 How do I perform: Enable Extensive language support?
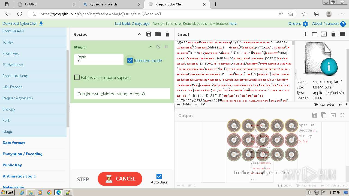click(x=77, y=77)
